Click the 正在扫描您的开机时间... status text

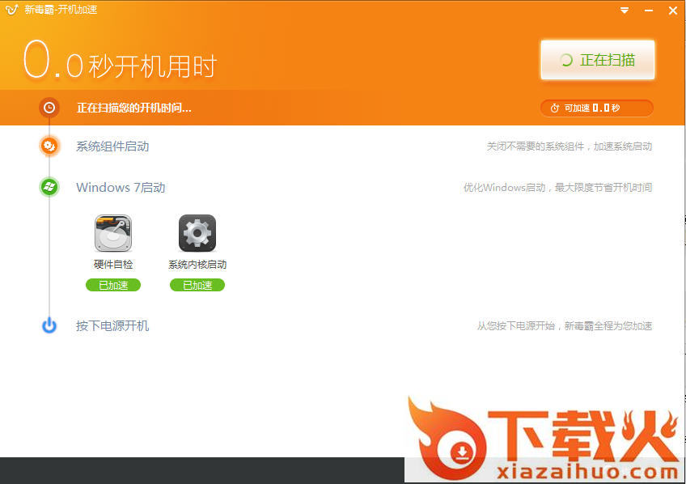tap(133, 108)
